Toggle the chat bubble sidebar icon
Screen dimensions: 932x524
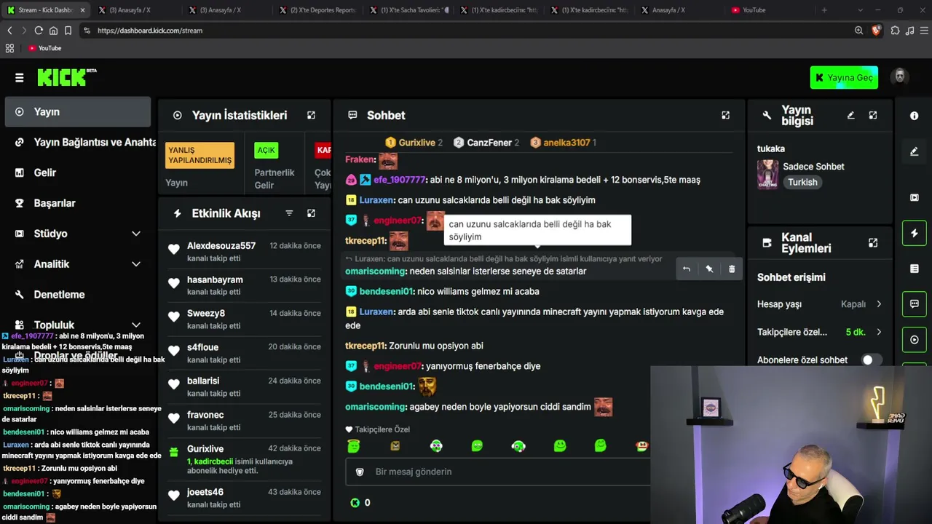pos(915,304)
